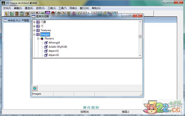Viewport: 185px width, 116px height.
Task: Click the Atpernl1 item icon
Action: (x=46, y=51)
